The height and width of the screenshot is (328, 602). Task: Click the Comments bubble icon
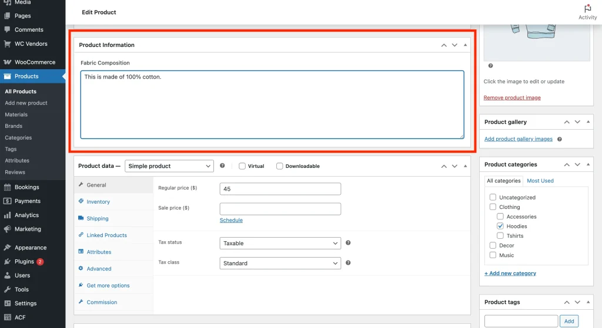click(7, 29)
